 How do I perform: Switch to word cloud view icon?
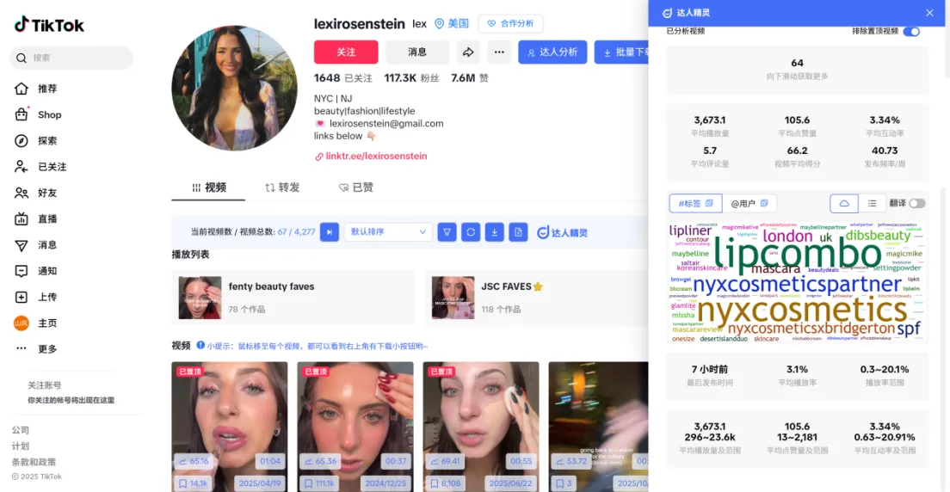click(844, 204)
